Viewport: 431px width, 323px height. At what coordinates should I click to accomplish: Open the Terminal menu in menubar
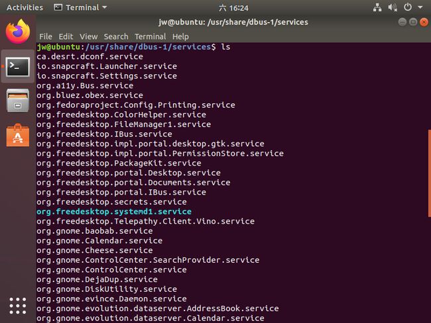[x=150, y=36]
